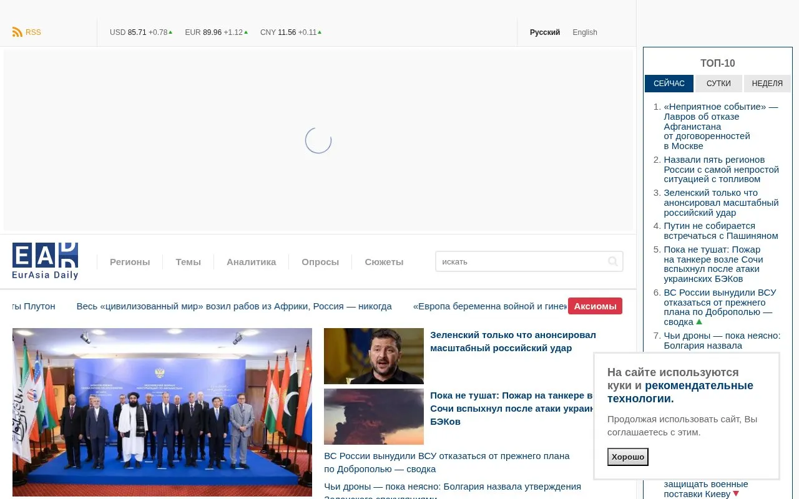Switch TOP-10 to the СЕЙЧАС tab

point(669,84)
